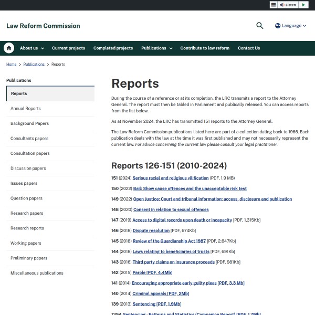315x315 pixels.
Task: Select Annual Reports in sidebar
Action: (x=26, y=109)
